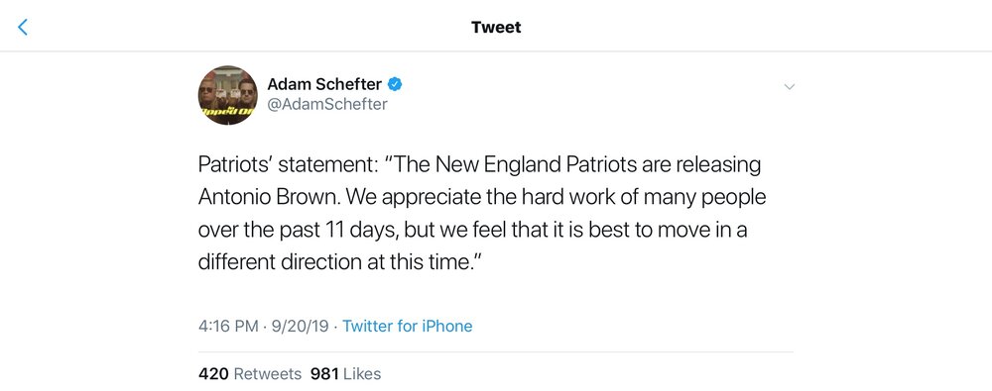Click the number 981 like count

(x=324, y=374)
